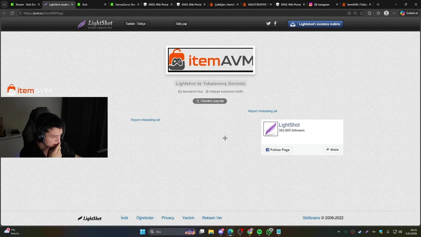Screen dimensions: 421x237
Task: Switch to Stream - Kick Dashboard tab
Action: point(25,5)
